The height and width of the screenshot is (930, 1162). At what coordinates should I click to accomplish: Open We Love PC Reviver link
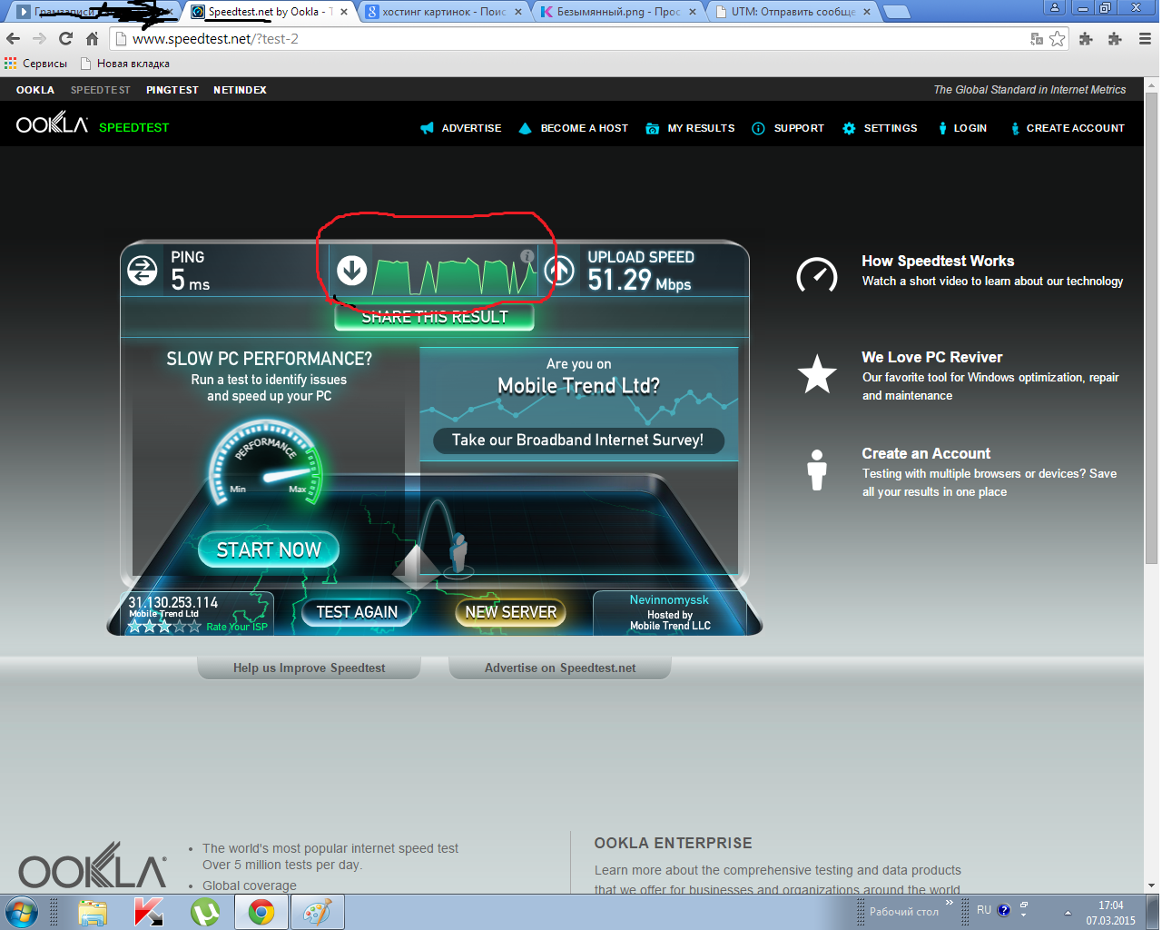tap(932, 357)
